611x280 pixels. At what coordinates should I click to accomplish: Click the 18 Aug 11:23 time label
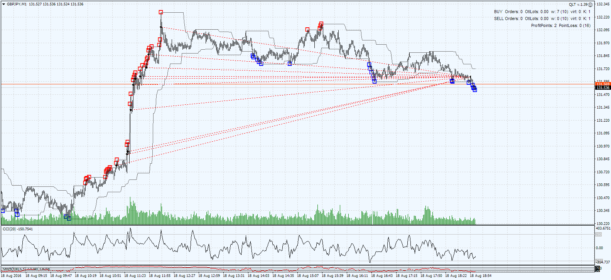pyautogui.click(x=135, y=276)
